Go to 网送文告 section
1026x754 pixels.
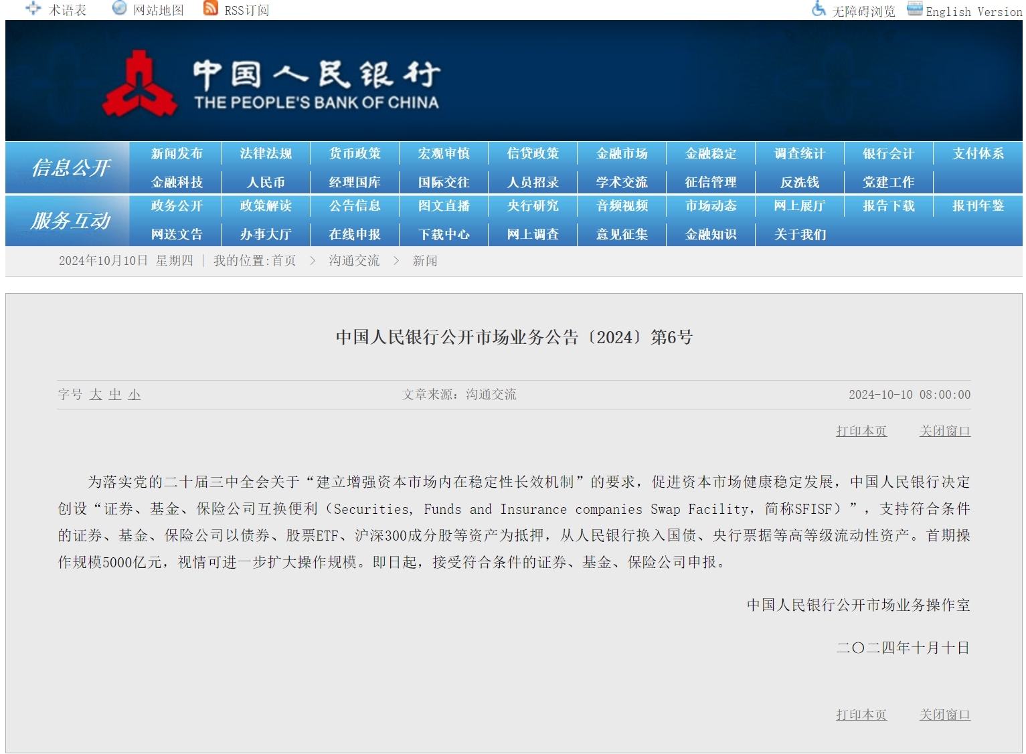click(177, 234)
